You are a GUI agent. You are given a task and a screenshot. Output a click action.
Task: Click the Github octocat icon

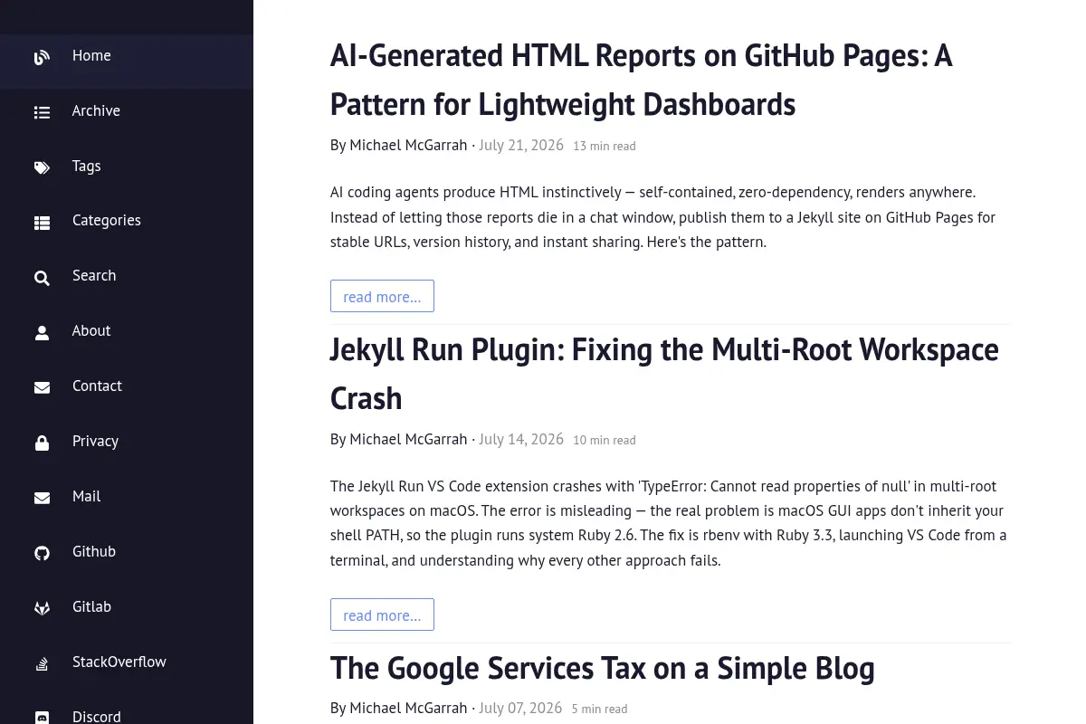tap(42, 553)
